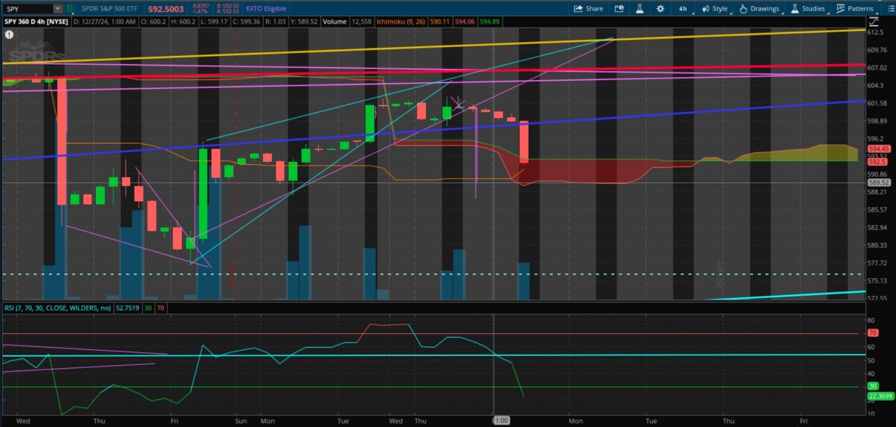Click the date readout D: 12/27/24, 1:00 AM
The image size is (896, 427).
click(x=104, y=22)
